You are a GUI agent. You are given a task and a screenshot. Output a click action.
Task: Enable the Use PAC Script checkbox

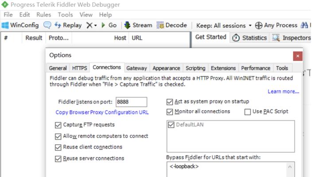[247, 112]
